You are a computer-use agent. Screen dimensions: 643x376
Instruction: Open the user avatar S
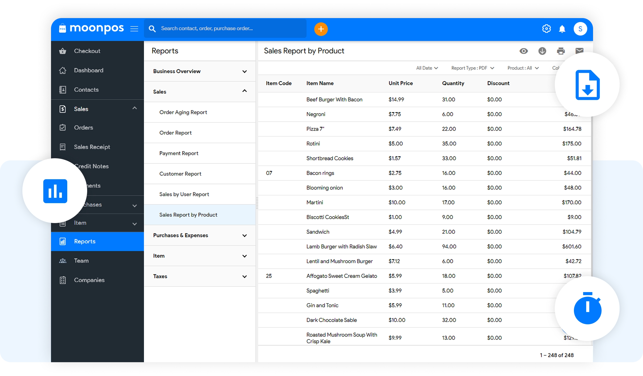(580, 29)
